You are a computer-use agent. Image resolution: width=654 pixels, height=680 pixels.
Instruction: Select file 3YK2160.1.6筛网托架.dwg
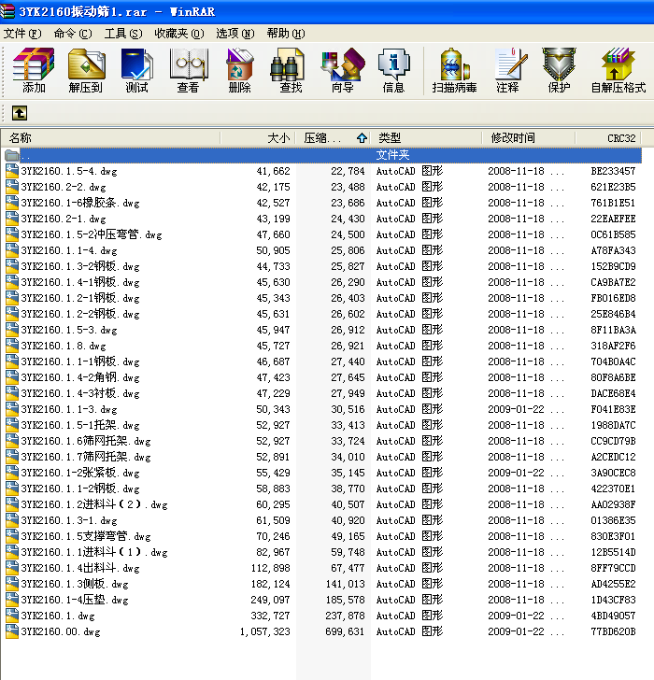[86, 441]
